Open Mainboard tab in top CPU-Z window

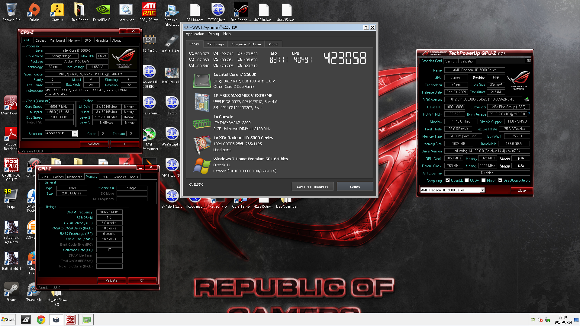coord(57,40)
